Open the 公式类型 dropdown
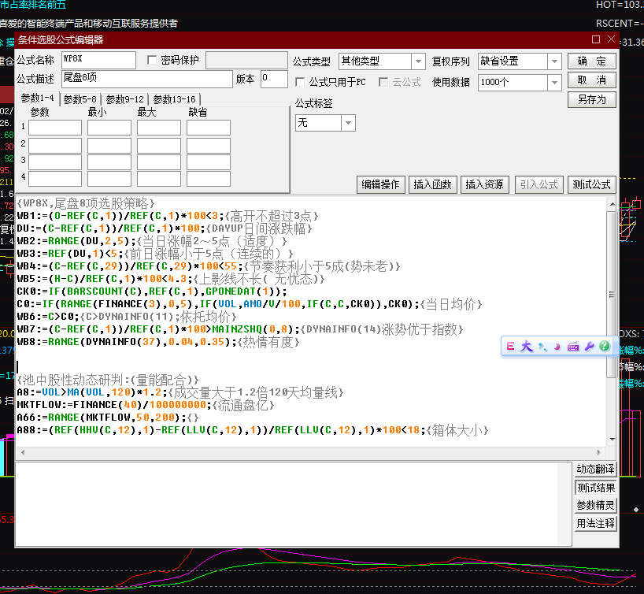This screenshot has height=594, width=644. (418, 61)
